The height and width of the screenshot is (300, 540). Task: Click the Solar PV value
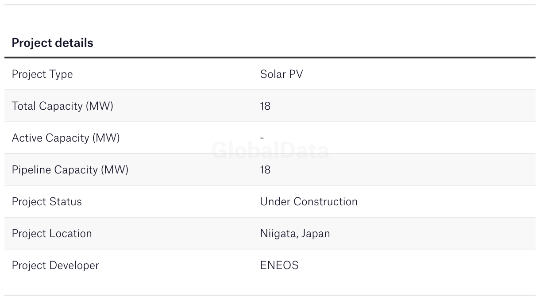coord(282,74)
